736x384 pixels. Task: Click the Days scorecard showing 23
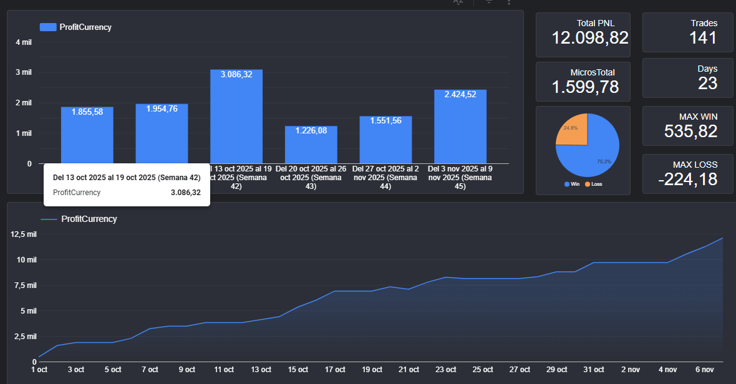tap(688, 78)
